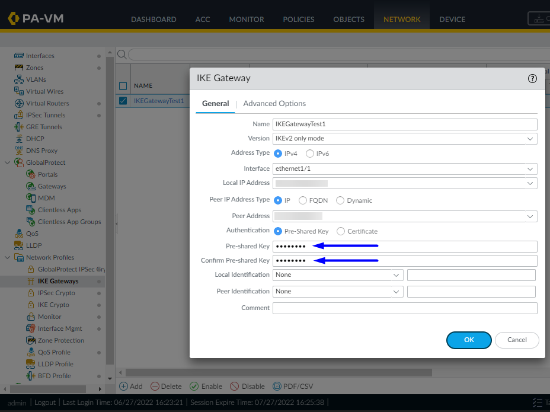Image resolution: width=550 pixels, height=412 pixels.
Task: Click the search magnifier icon
Action: coord(121,53)
